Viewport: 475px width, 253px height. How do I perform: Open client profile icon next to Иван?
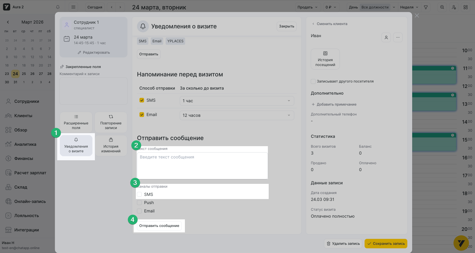tap(386, 37)
